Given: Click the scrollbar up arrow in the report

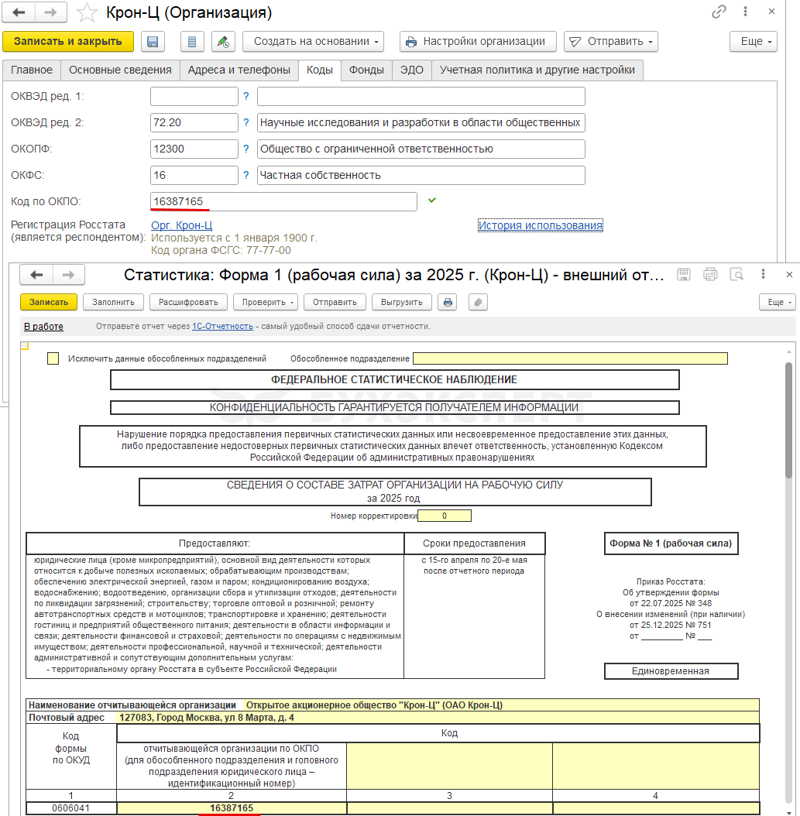Looking at the screenshot, I should tap(788, 351).
